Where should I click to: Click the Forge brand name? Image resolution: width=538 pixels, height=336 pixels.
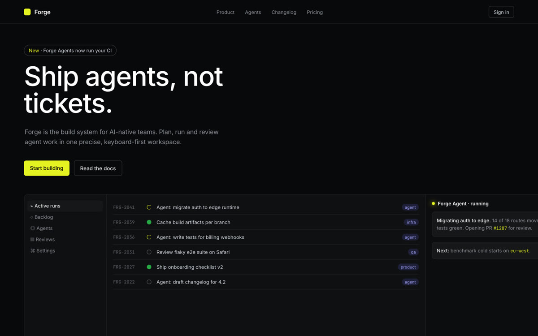(x=42, y=12)
